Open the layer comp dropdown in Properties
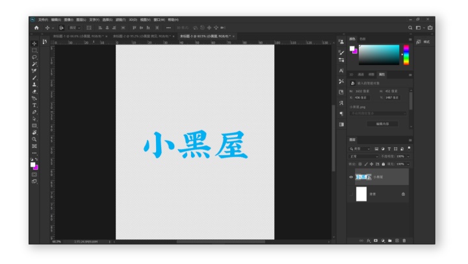This screenshot has width=468, height=264. [378, 114]
